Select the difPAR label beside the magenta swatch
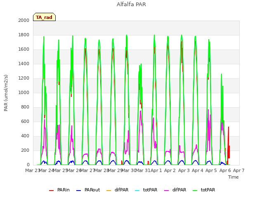This screenshot has width=264, height=198. click(179, 190)
